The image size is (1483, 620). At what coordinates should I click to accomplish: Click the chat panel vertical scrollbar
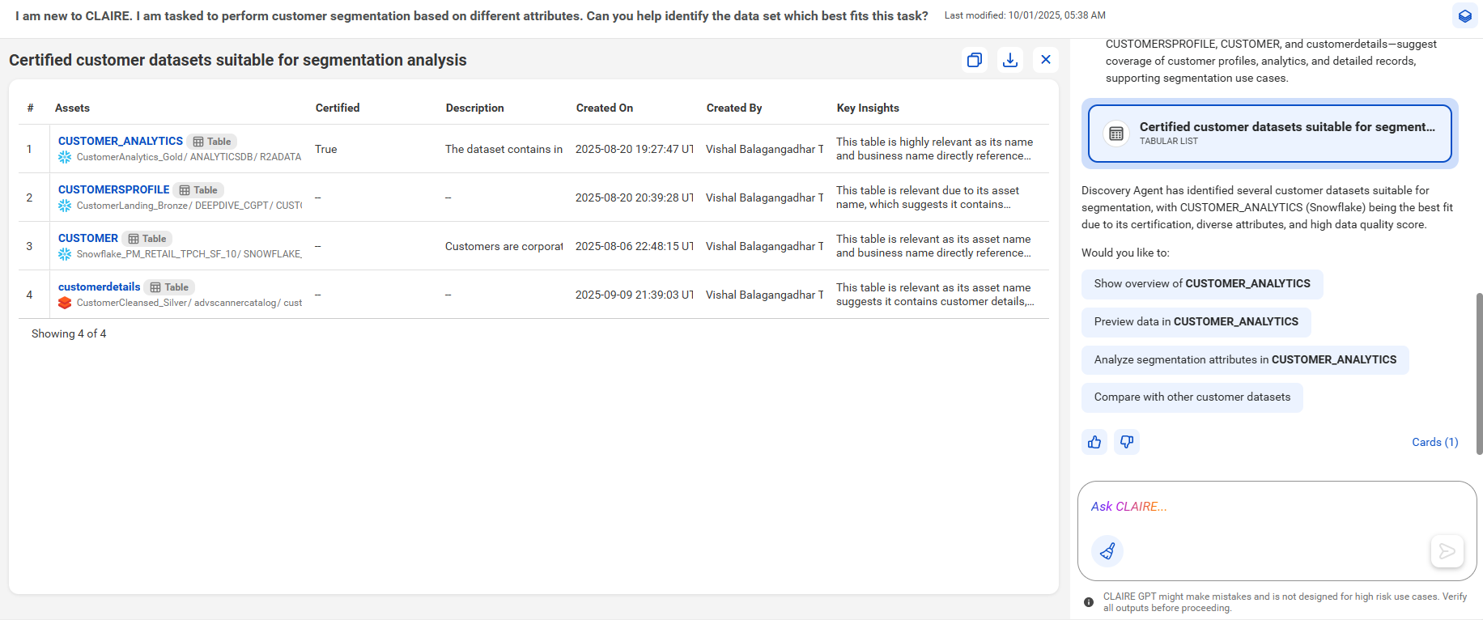pos(1479,373)
